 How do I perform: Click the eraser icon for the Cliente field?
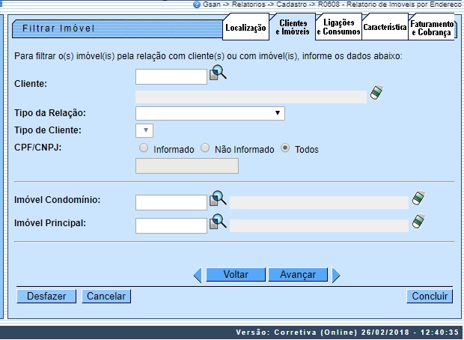(x=377, y=94)
